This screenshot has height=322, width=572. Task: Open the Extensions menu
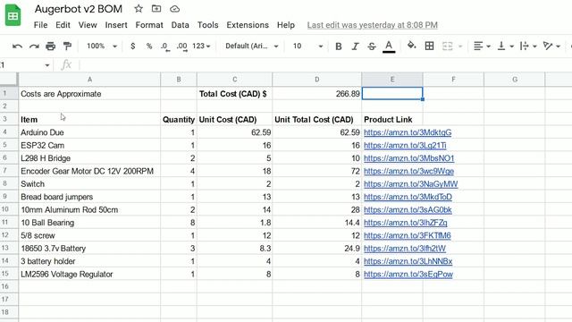click(x=248, y=25)
